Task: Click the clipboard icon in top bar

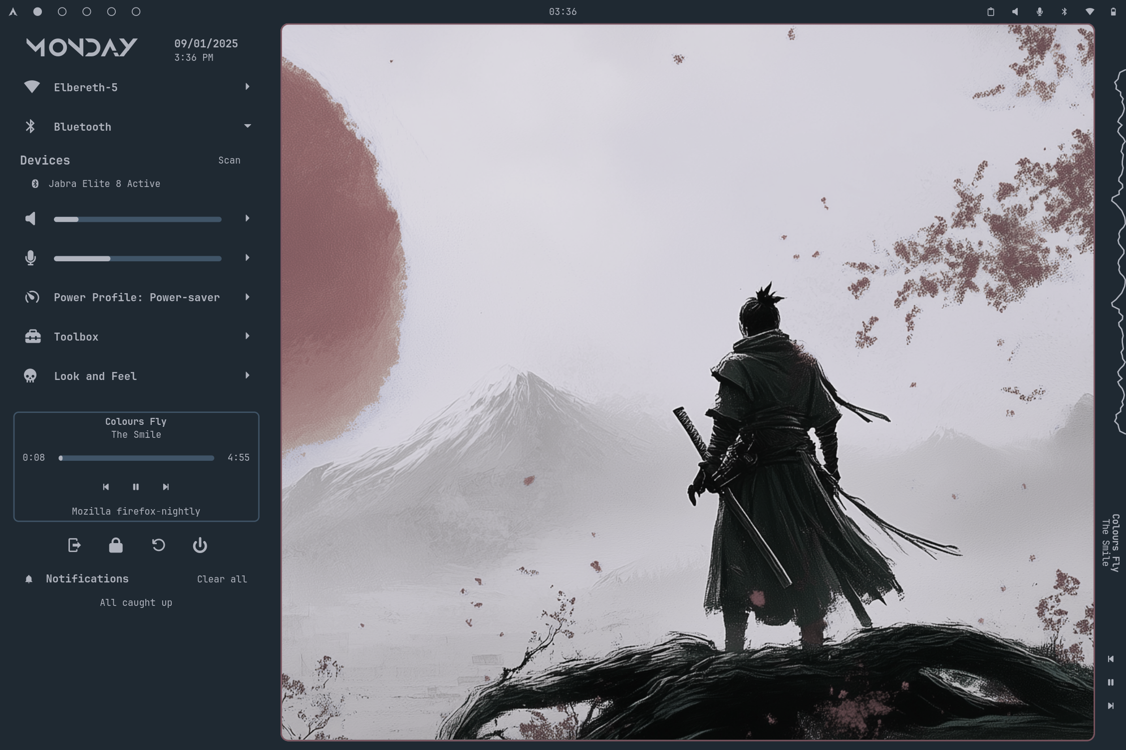Action: (991, 11)
